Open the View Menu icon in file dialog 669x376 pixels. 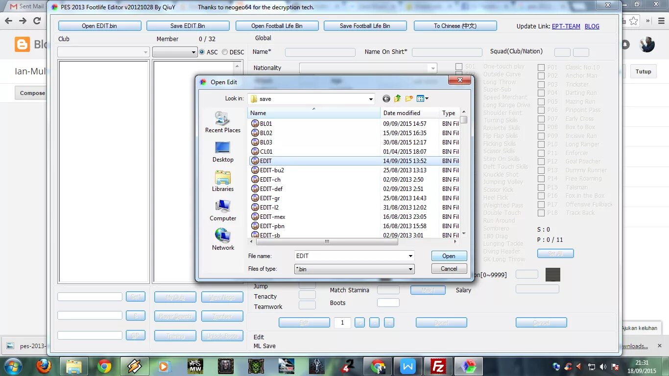click(x=420, y=99)
